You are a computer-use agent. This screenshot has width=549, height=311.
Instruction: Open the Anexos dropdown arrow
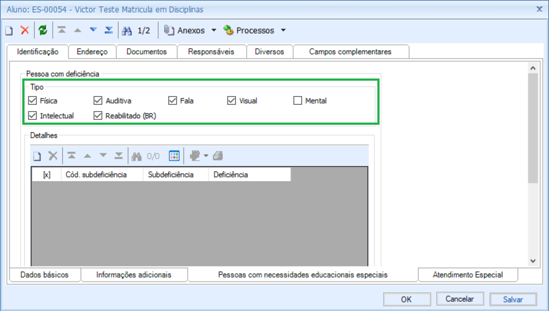tap(214, 31)
